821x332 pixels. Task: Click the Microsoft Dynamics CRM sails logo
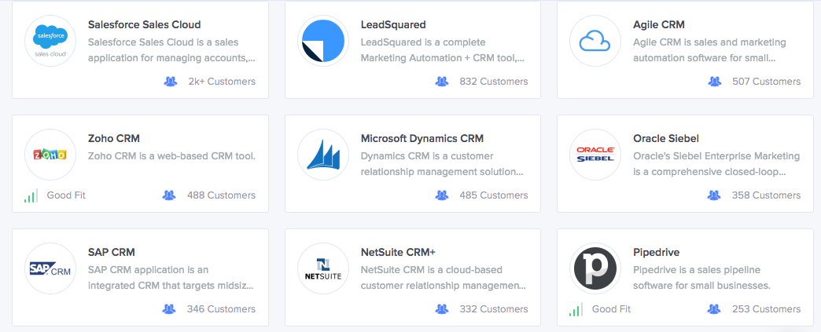tap(323, 155)
